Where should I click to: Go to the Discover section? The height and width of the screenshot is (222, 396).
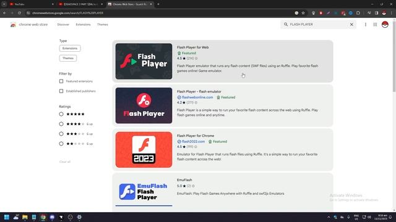(63, 25)
